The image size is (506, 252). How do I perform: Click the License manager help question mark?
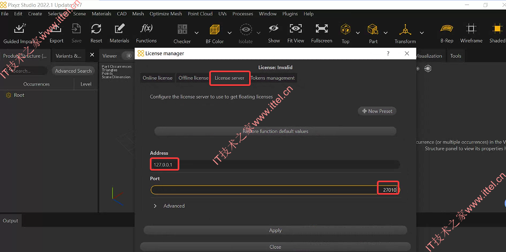point(388,54)
